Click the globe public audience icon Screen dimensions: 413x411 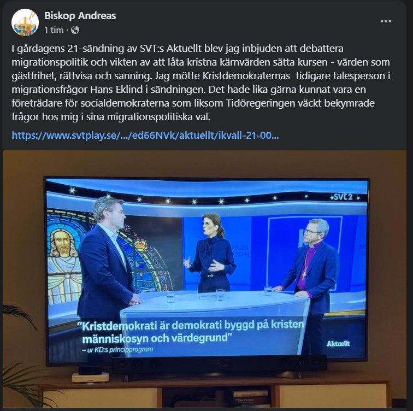[75, 30]
